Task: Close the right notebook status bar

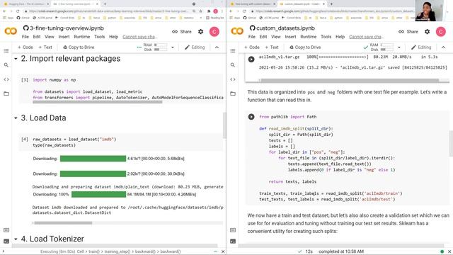Action: [x=449, y=251]
